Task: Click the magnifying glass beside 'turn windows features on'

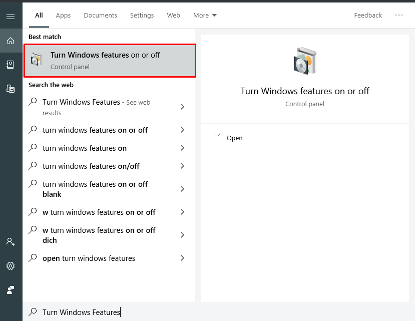Action: tap(33, 148)
